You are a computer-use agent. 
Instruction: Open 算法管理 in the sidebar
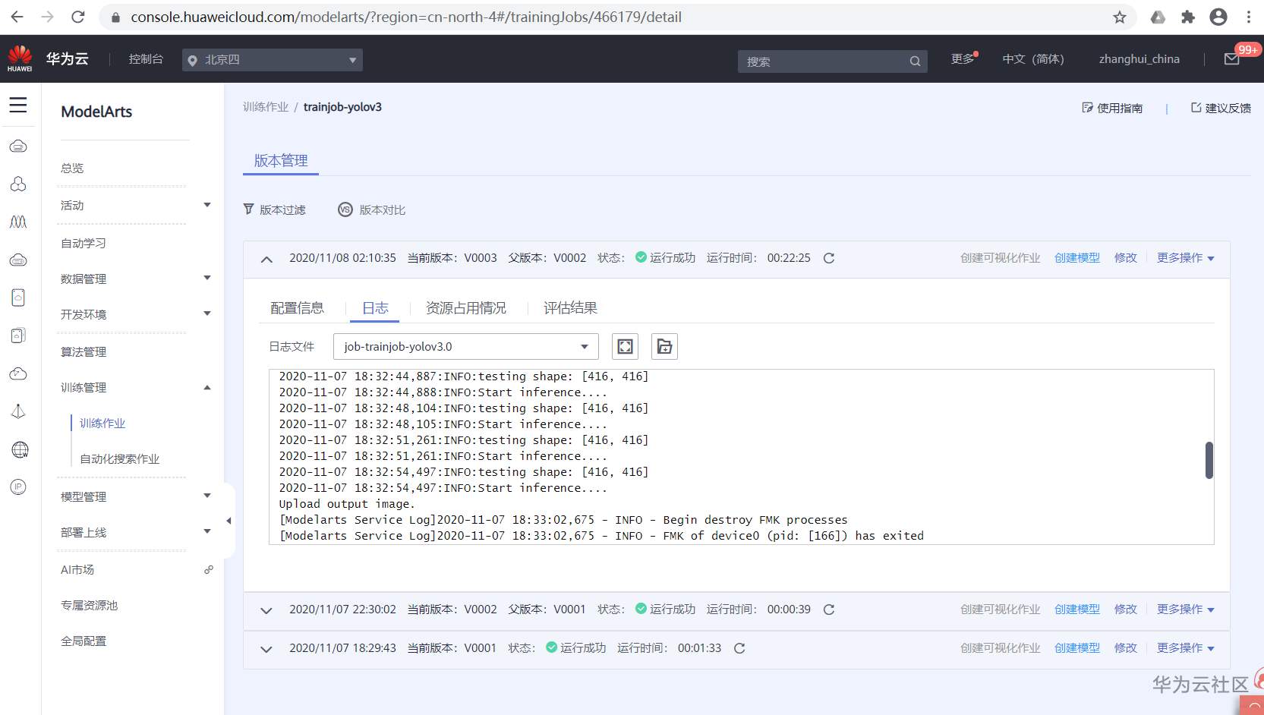84,352
